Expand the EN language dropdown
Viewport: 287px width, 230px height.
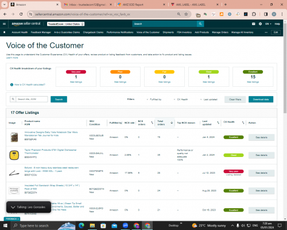point(268,24)
